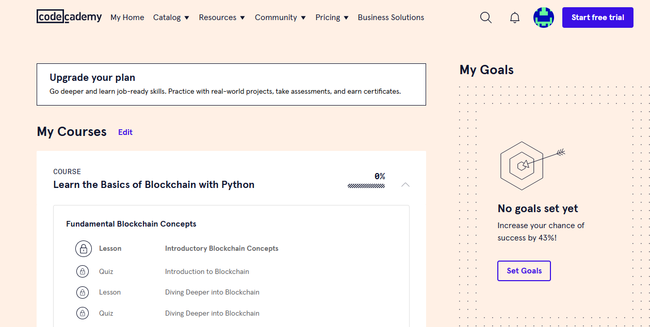
Task: Go to My Home
Action: pyautogui.click(x=127, y=18)
